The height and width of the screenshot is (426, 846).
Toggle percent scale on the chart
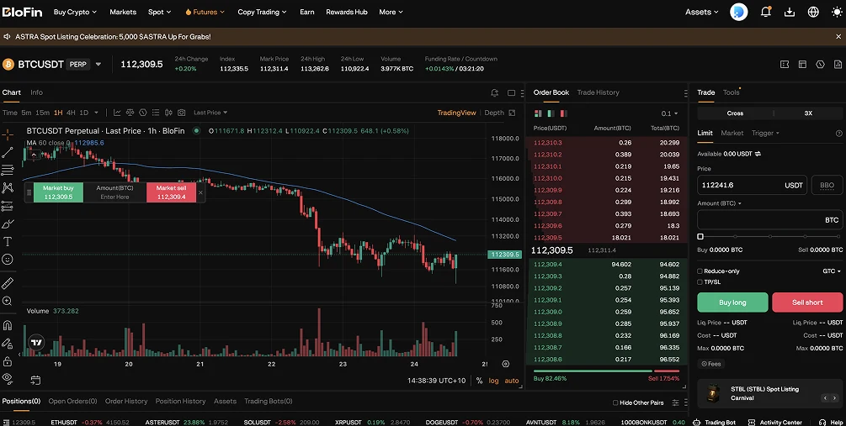pos(479,381)
